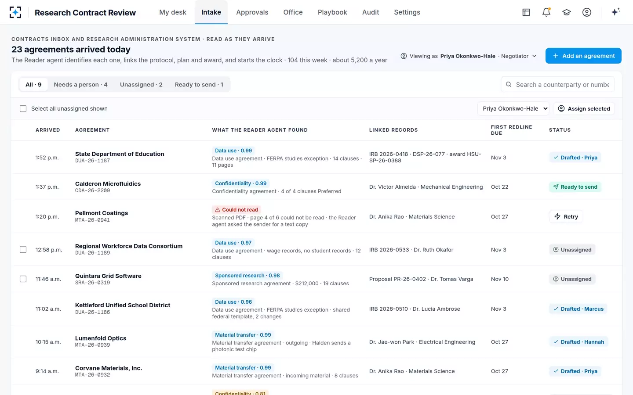The height and width of the screenshot is (395, 633).
Task: Click Add an agreement
Action: tap(583, 56)
